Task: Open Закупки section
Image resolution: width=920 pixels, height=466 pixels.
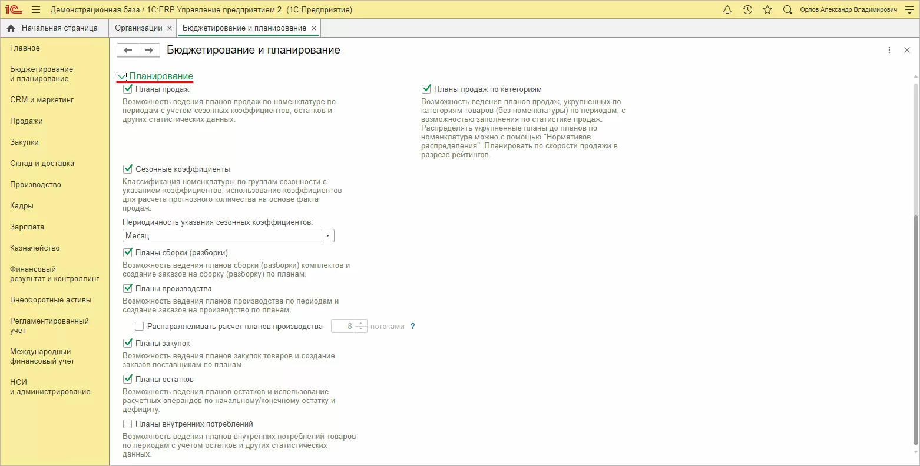Action: click(x=24, y=142)
